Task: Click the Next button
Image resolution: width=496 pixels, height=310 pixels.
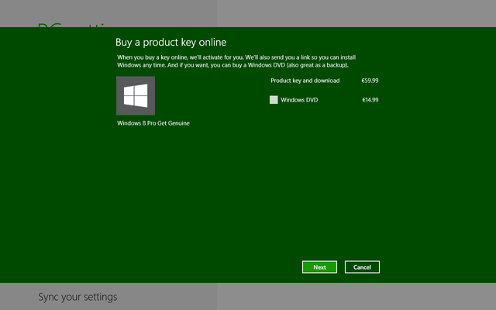Action: [x=319, y=267]
